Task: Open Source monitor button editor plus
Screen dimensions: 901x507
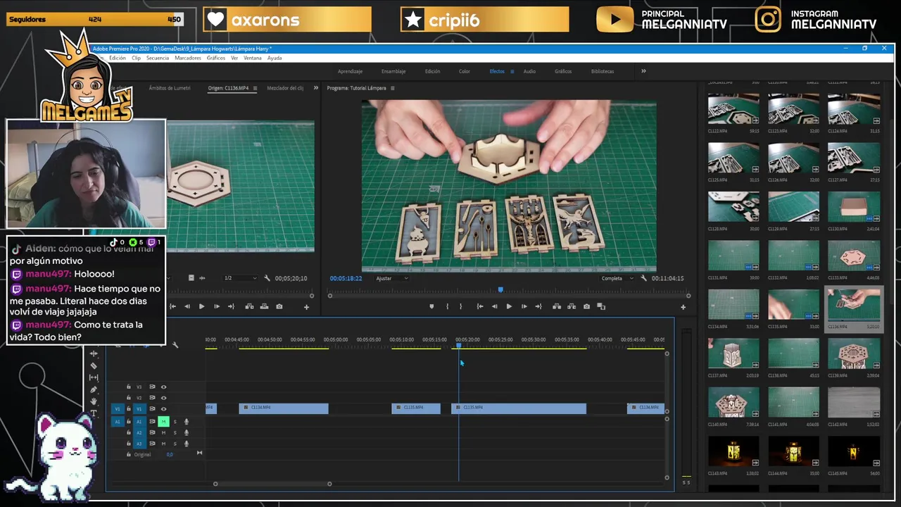Action: point(306,307)
